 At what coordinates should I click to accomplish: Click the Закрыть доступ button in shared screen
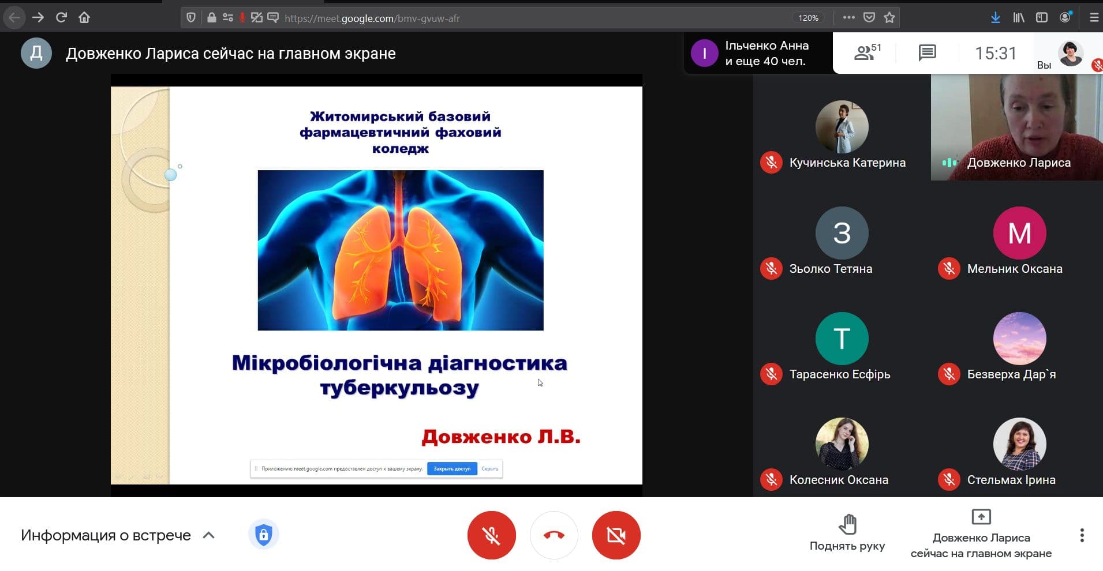pyautogui.click(x=452, y=469)
